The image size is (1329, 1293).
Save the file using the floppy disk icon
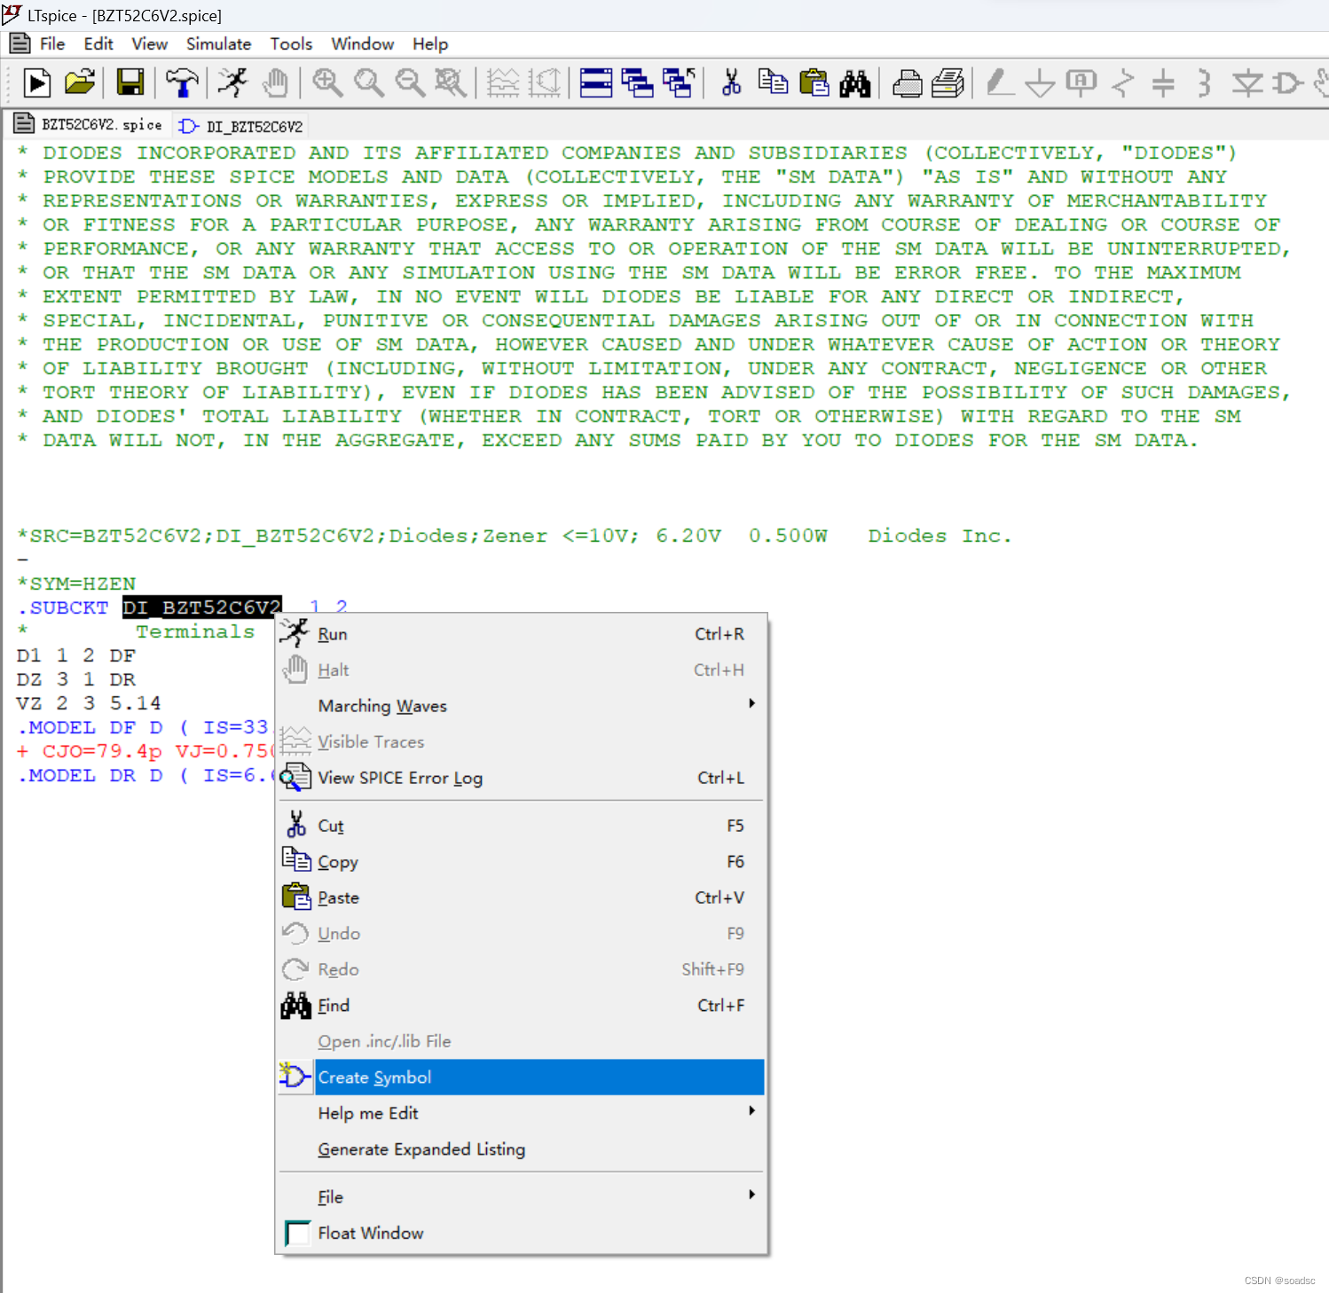(x=130, y=83)
